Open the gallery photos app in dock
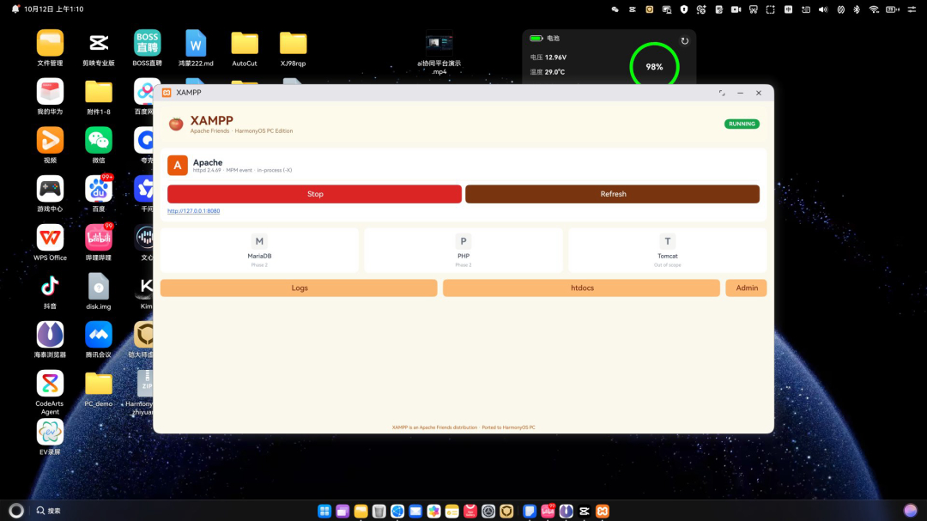The width and height of the screenshot is (927, 521). (x=434, y=511)
